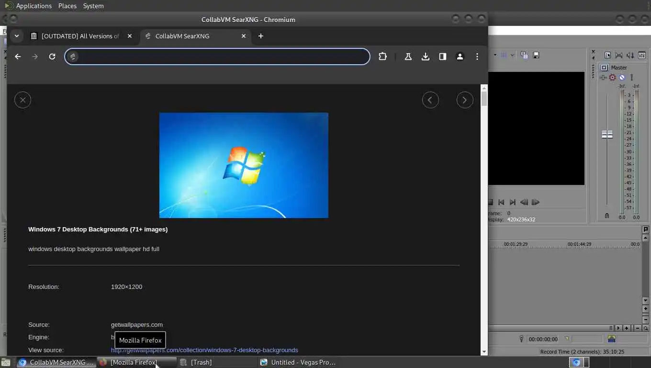
Task: Open Chrome Labs flask icon
Action: click(408, 57)
